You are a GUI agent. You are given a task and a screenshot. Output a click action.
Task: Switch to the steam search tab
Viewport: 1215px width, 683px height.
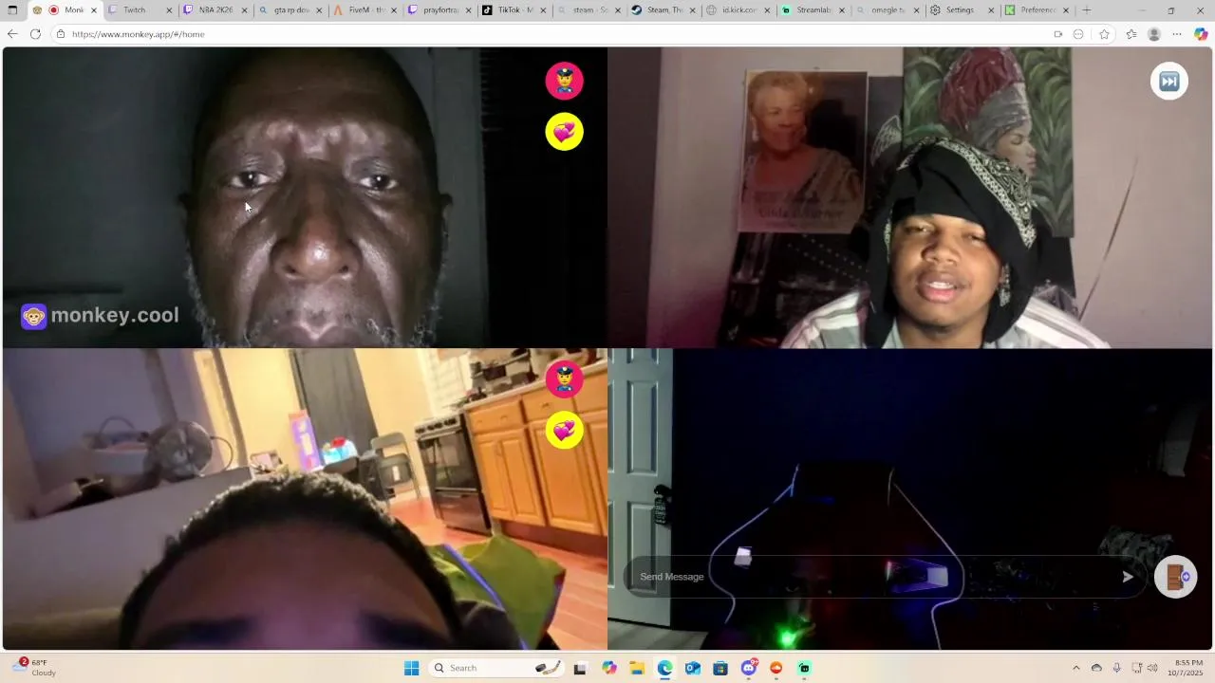589,10
